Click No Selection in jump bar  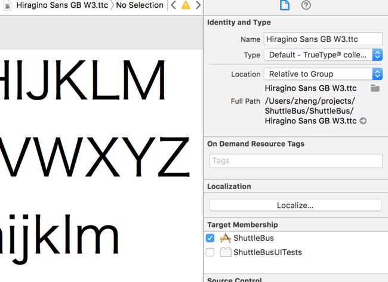pos(140,5)
